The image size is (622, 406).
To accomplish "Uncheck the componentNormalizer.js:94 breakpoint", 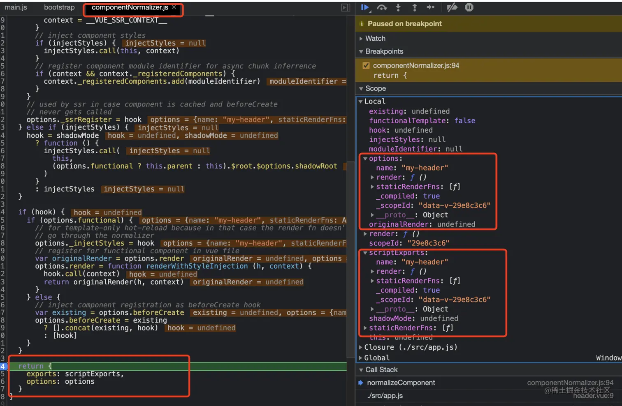I will [366, 65].
